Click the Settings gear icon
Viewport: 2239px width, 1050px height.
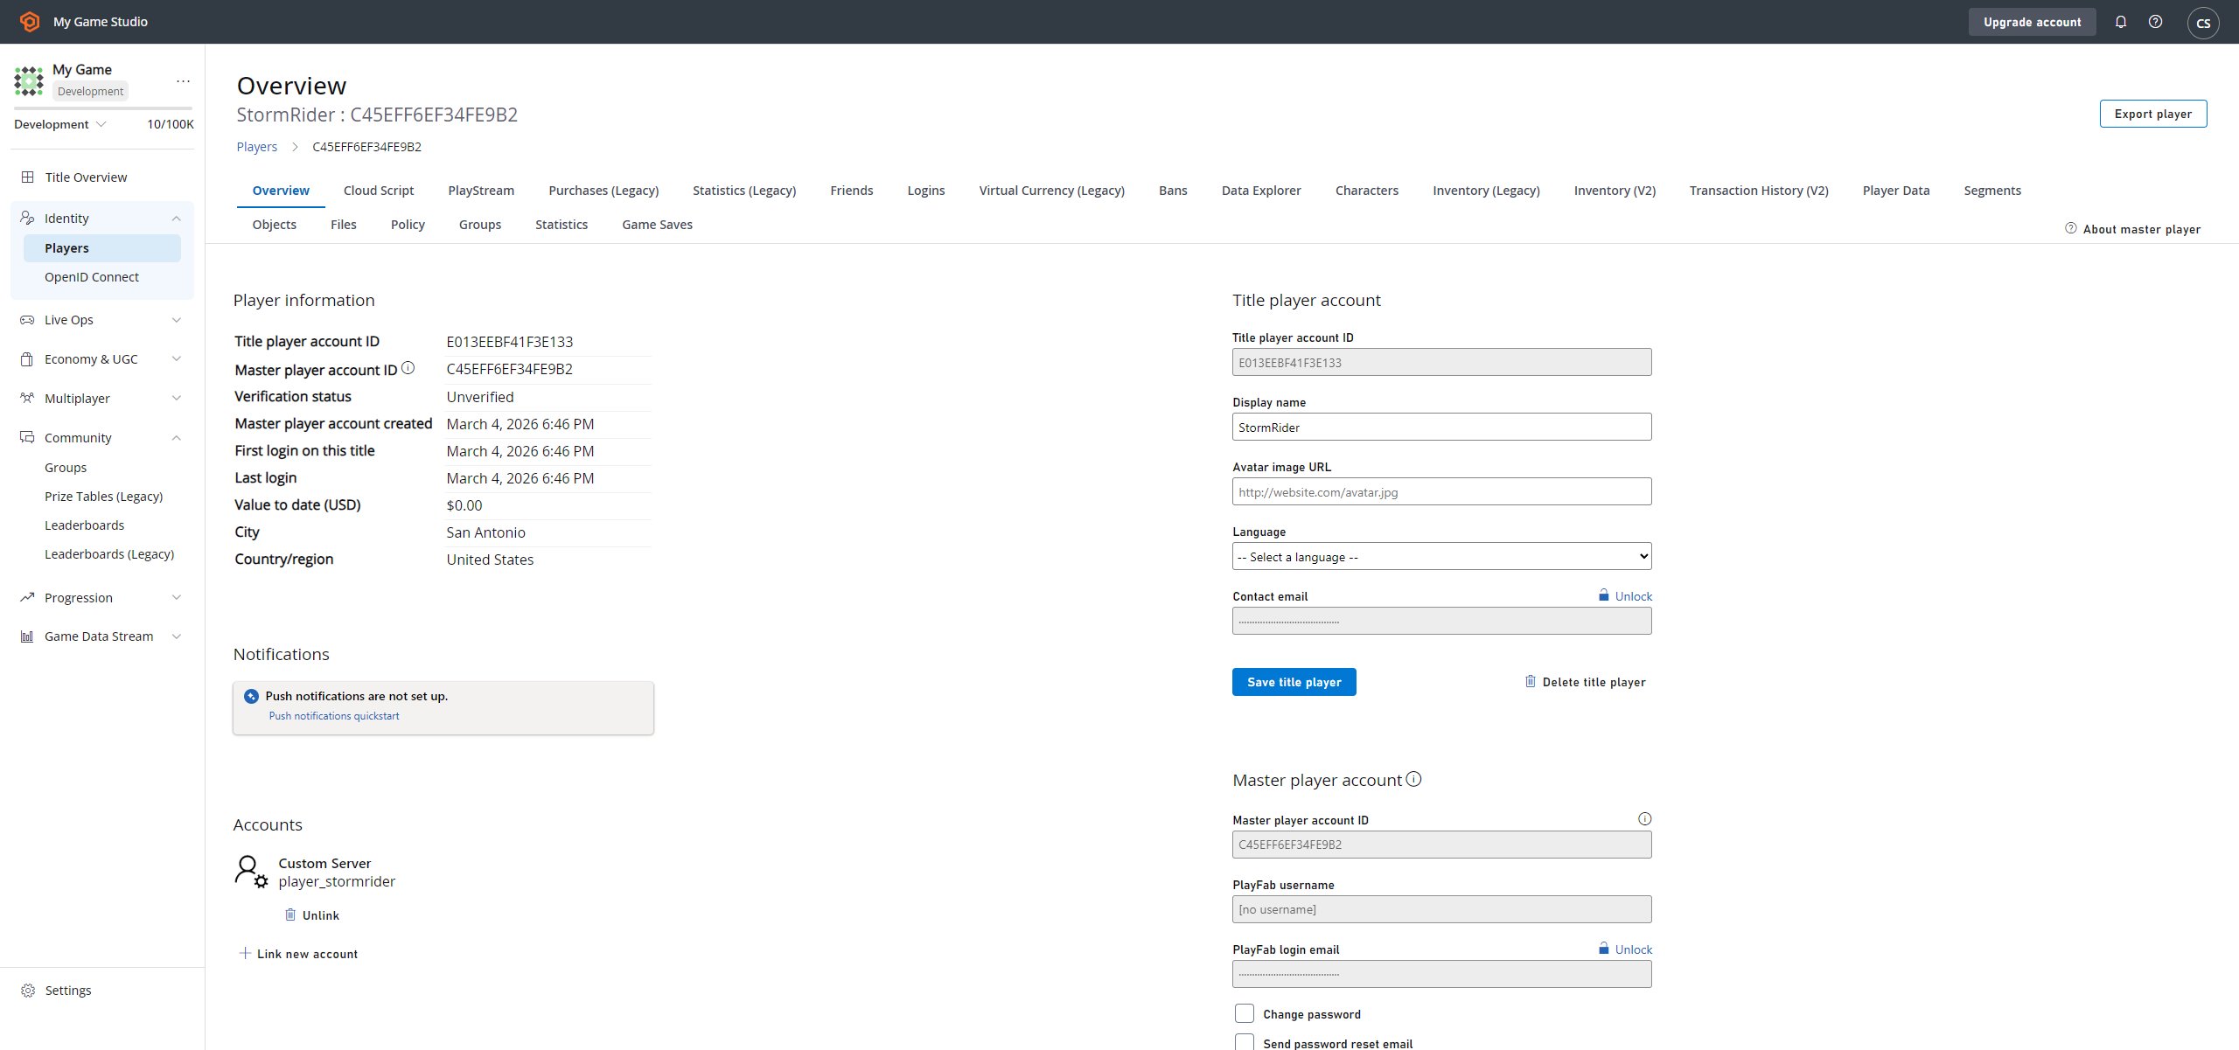point(28,991)
